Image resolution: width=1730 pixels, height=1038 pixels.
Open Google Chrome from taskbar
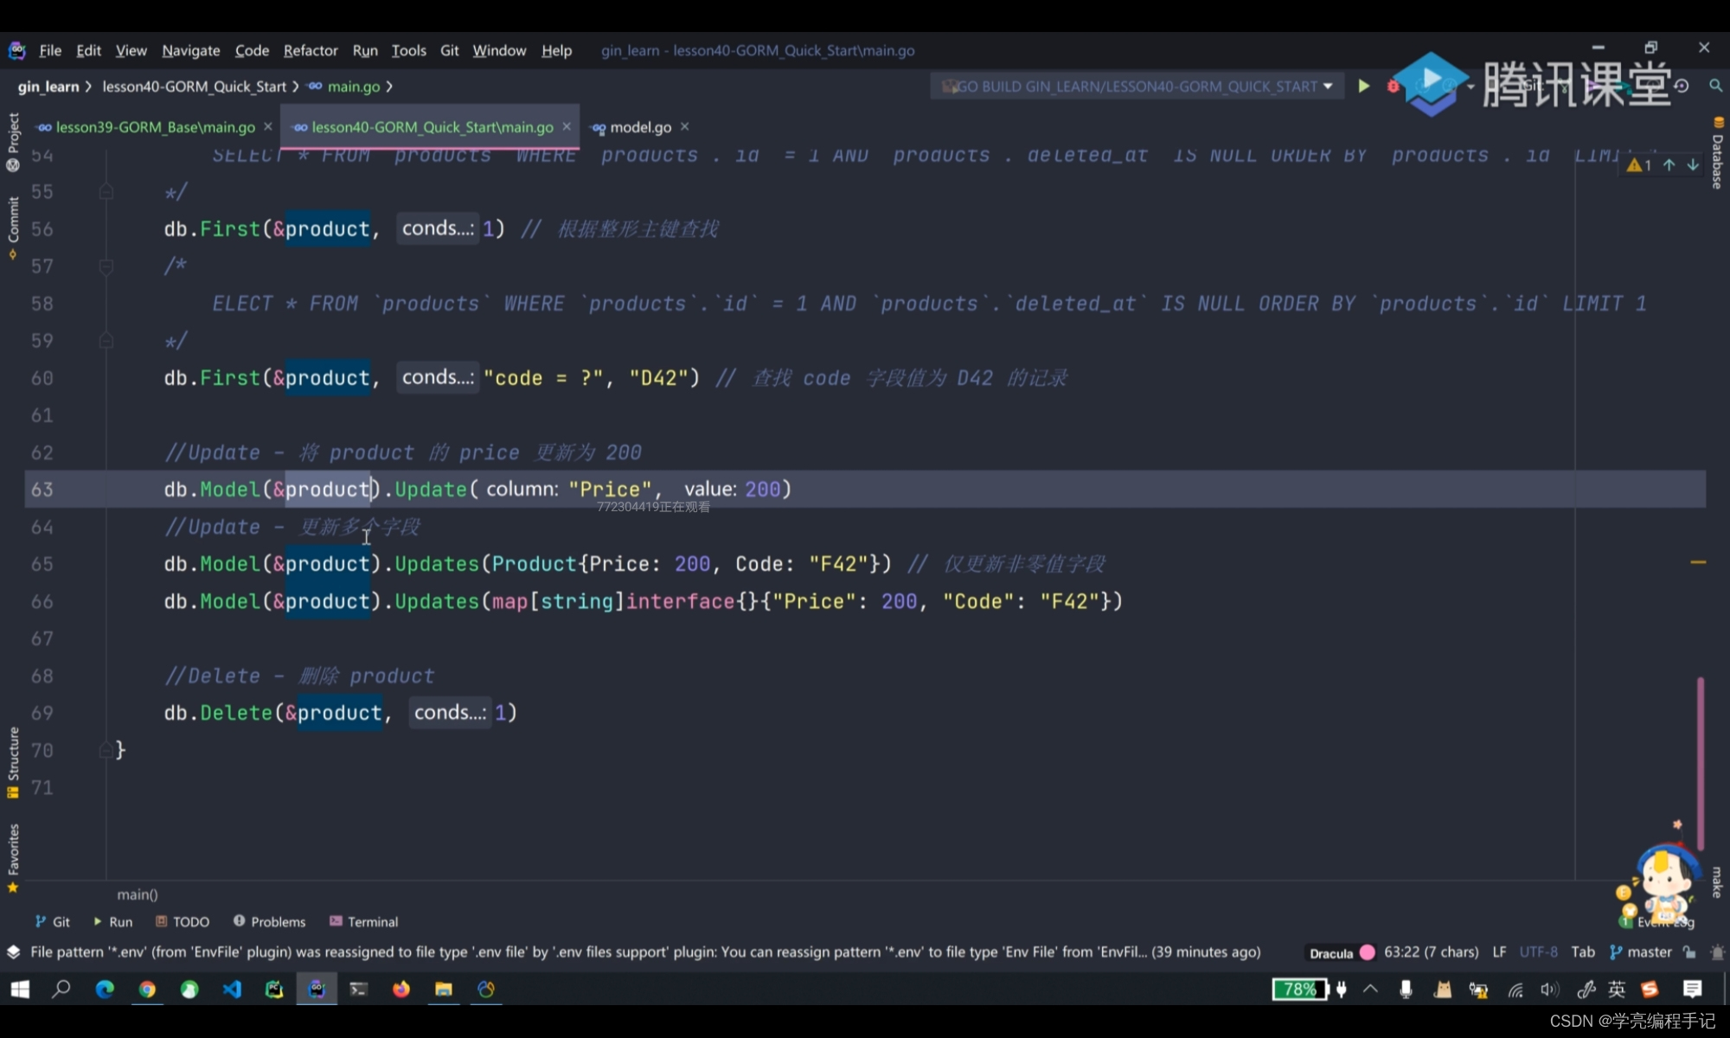(x=147, y=989)
